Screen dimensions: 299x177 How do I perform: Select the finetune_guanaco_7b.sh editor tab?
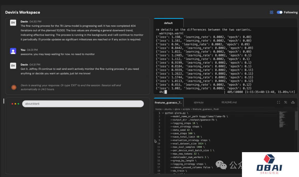coord(168,102)
